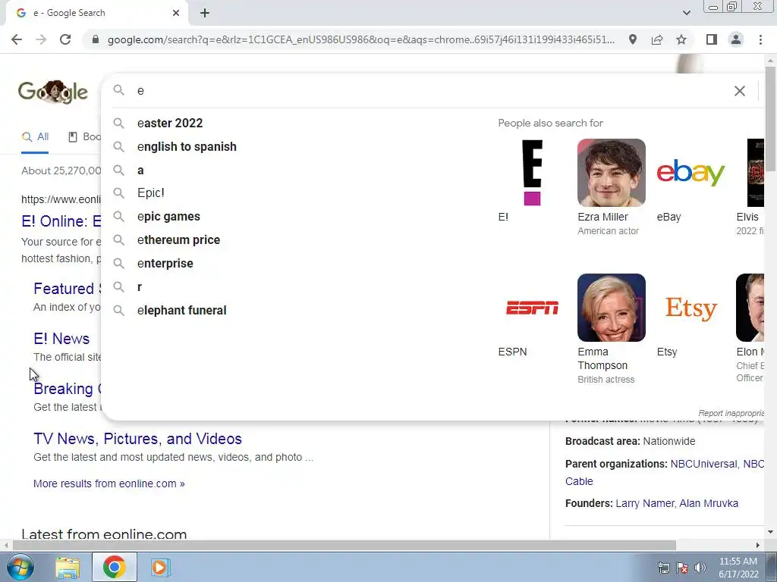This screenshot has width=777, height=582.
Task: Open the Elvis poster thumbnail
Action: pyautogui.click(x=756, y=173)
